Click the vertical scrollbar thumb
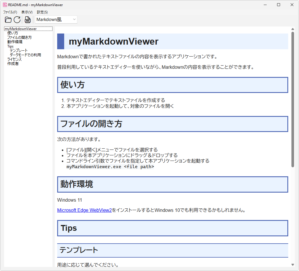This screenshot has width=299, height=271. [x=293, y=99]
